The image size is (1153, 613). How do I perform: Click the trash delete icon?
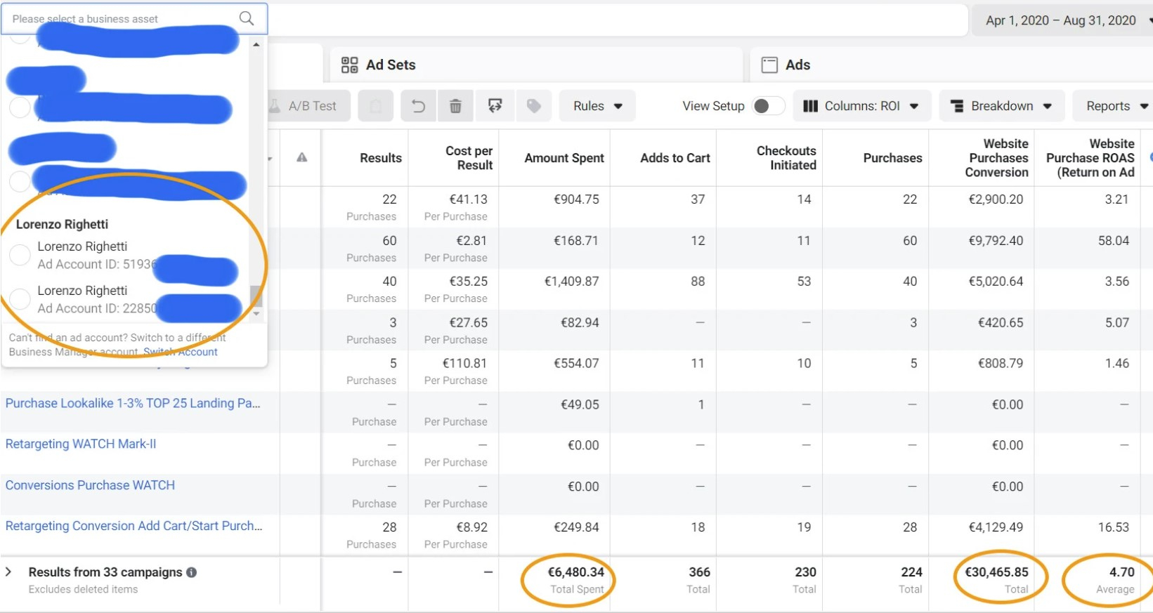455,106
